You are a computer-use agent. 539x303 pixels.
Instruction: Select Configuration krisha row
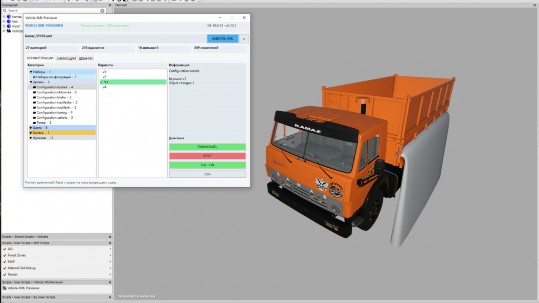[62, 97]
